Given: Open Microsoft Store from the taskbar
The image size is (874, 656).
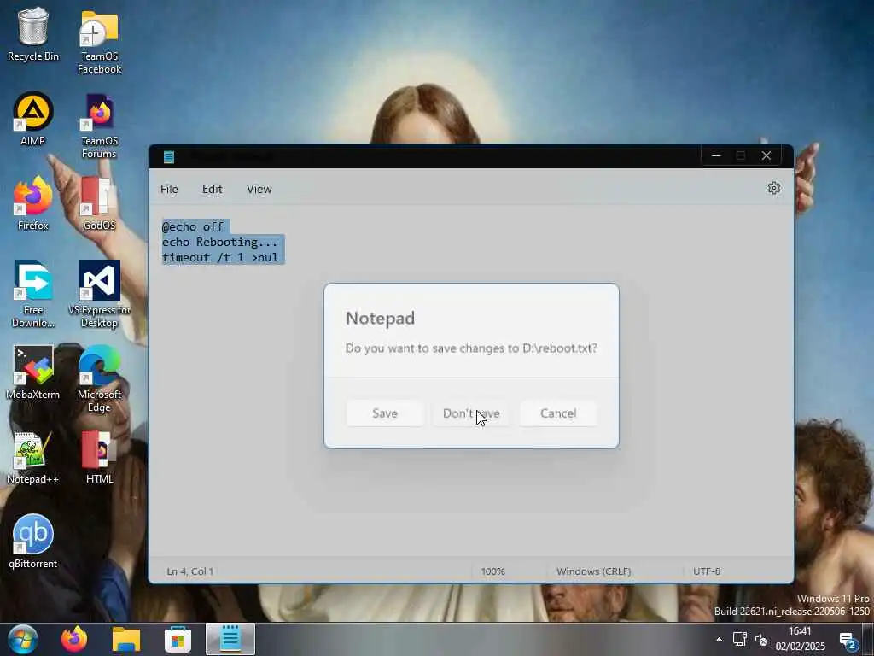Looking at the screenshot, I should 178,639.
